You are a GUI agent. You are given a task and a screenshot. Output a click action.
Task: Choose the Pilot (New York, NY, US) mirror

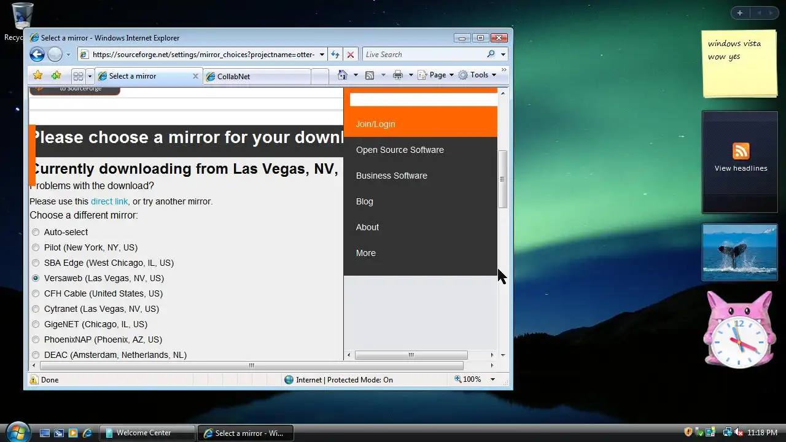(x=36, y=247)
